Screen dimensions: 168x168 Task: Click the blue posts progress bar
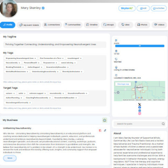pyautogui.click(x=139, y=46)
